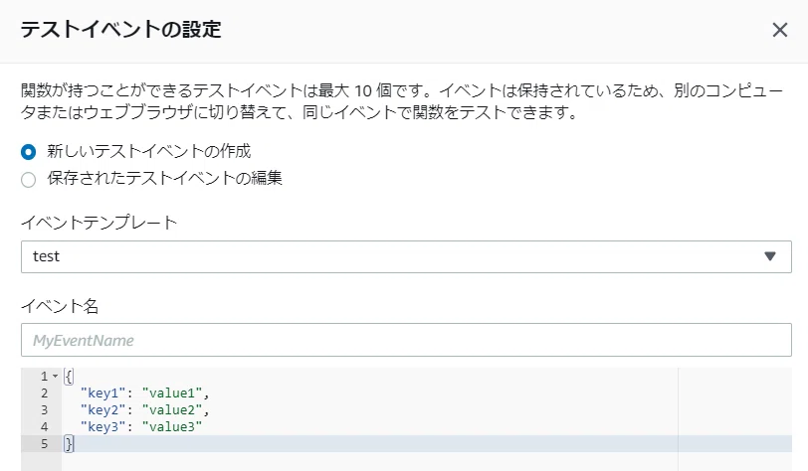
Task: Click line number 3 in the gutter
Action: pyautogui.click(x=45, y=410)
